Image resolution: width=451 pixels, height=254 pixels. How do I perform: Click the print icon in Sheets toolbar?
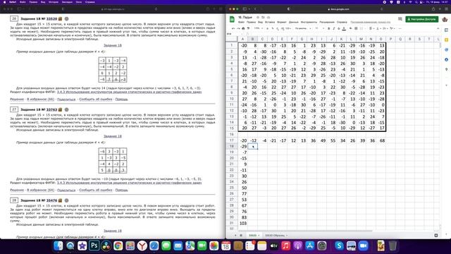pyautogui.click(x=243, y=28)
